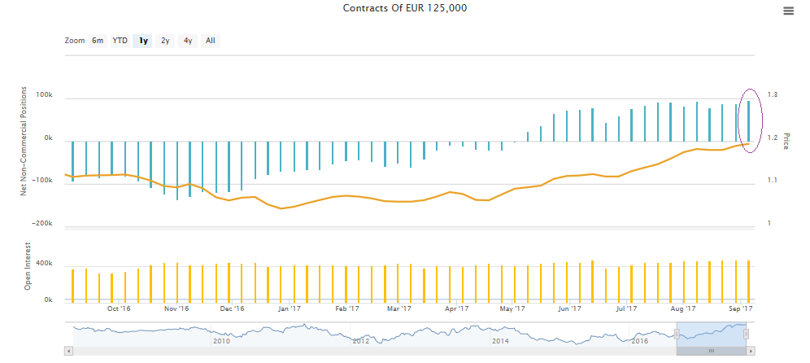The image size is (810, 363).
Task: Click the scrollbar left arrow
Action: (68, 351)
